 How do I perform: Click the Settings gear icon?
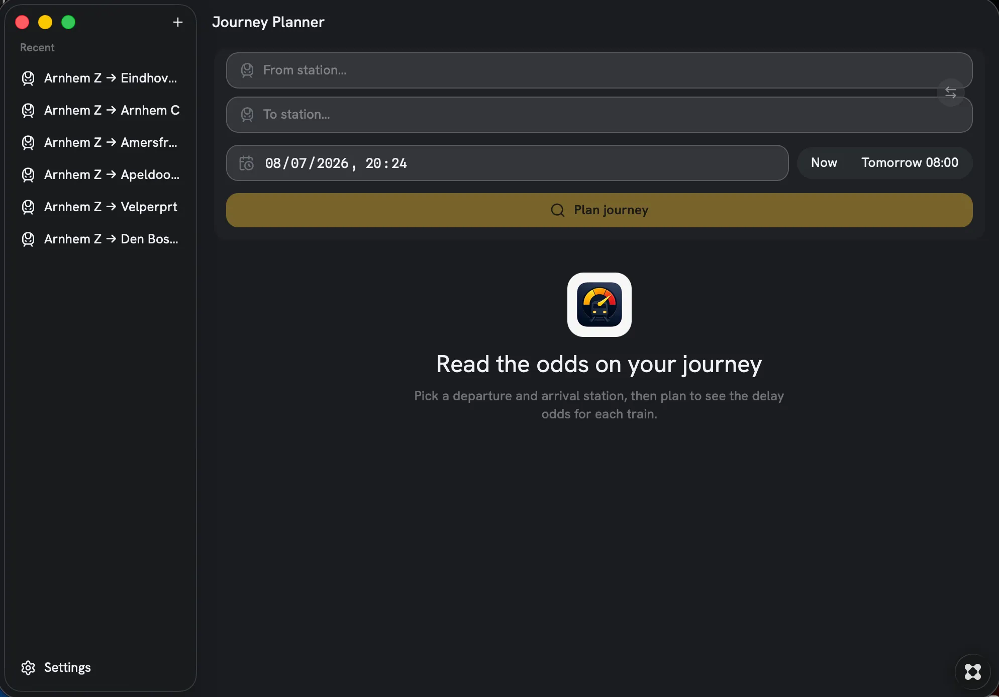click(x=28, y=668)
